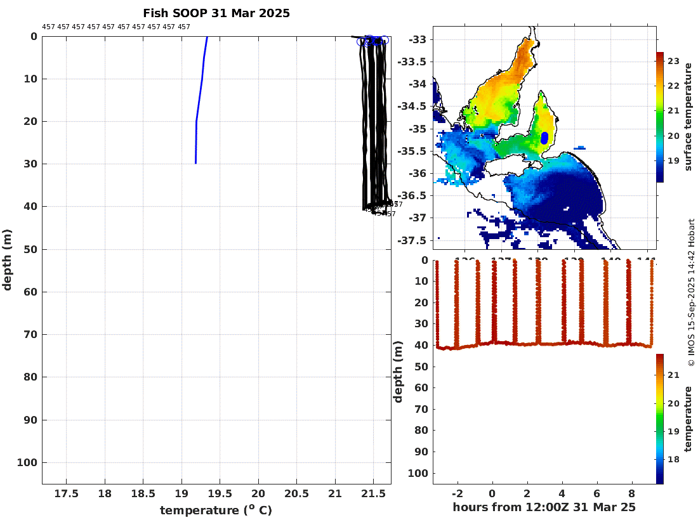
Task: Click the '-35' latitude tick on the map
Action: pos(418,129)
